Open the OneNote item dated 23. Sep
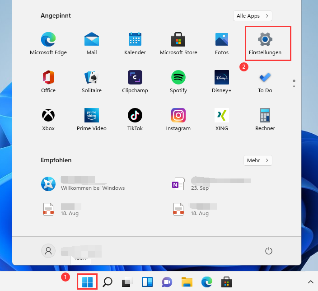The width and height of the screenshot is (318, 291). tap(211, 184)
